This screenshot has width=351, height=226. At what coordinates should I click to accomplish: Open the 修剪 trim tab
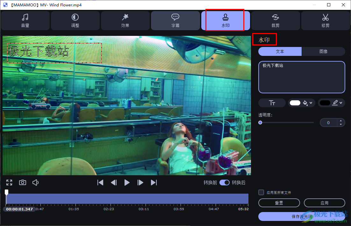pos(326,21)
